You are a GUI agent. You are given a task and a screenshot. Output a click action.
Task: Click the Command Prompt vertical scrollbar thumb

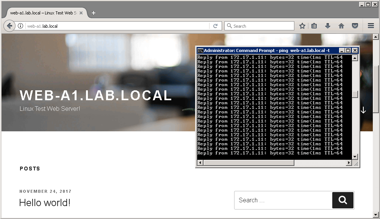tap(355, 95)
